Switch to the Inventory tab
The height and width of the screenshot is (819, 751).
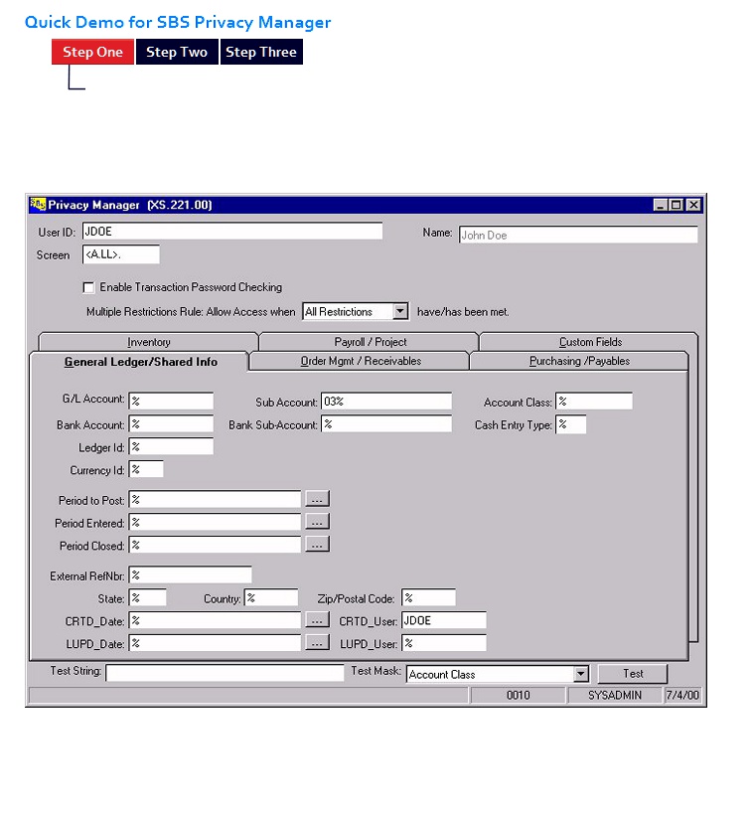(x=149, y=342)
